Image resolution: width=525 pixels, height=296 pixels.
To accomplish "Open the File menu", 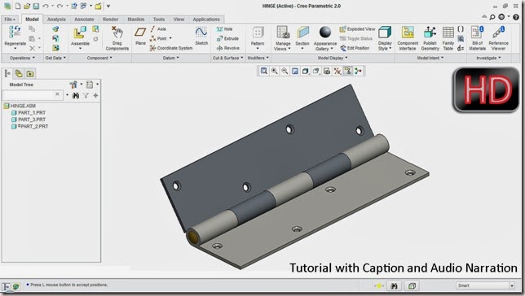I will pyautogui.click(x=10, y=20).
